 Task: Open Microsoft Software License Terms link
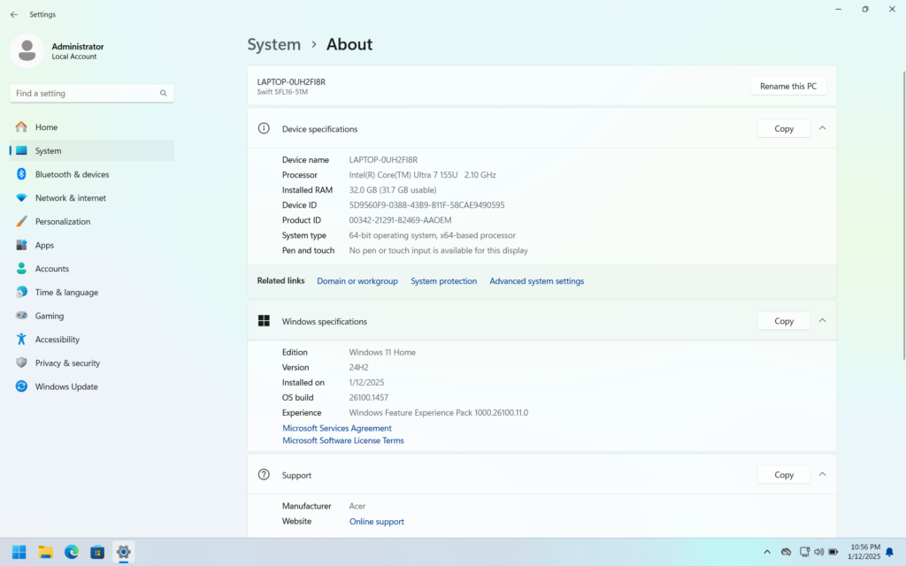click(342, 440)
